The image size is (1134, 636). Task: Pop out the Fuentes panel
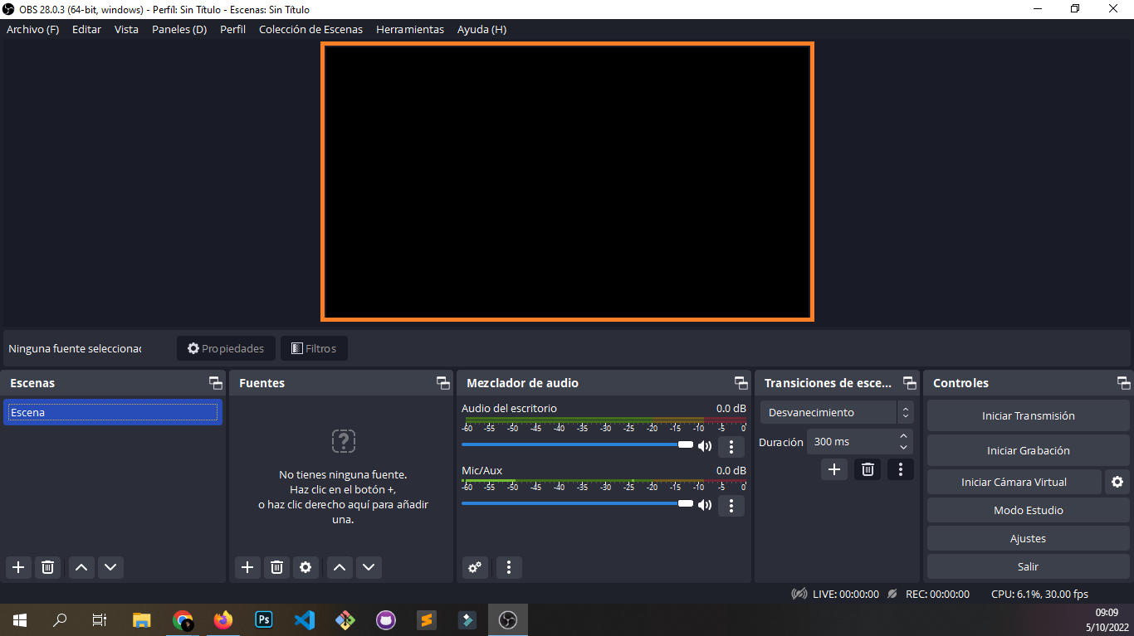pos(442,382)
